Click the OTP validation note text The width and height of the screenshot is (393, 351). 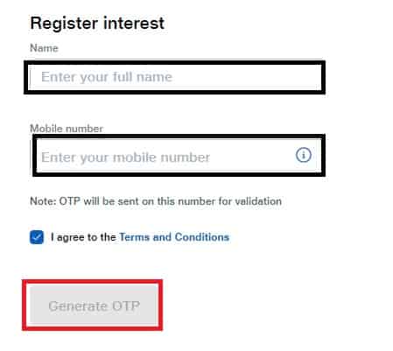pyautogui.click(x=156, y=201)
